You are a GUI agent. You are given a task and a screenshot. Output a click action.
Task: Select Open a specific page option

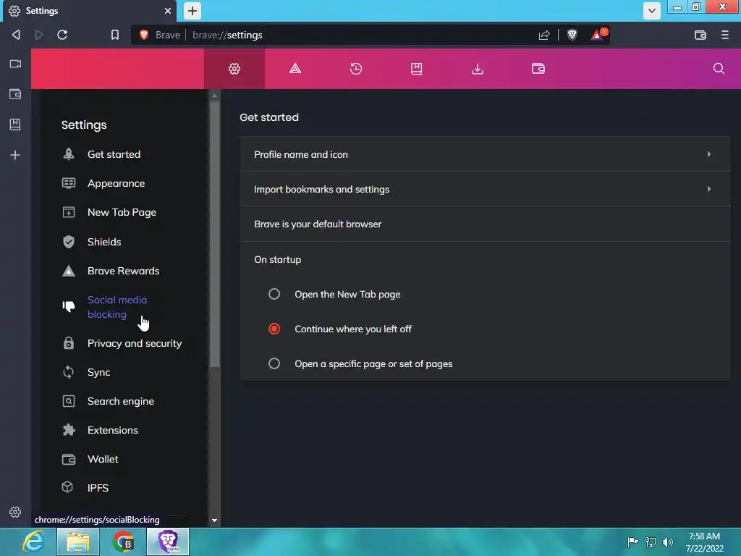pos(274,363)
